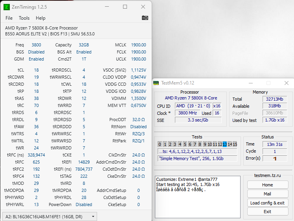The width and height of the screenshot is (294, 221).
Task: Click the tRC value 70
Action: (x=37, y=105)
